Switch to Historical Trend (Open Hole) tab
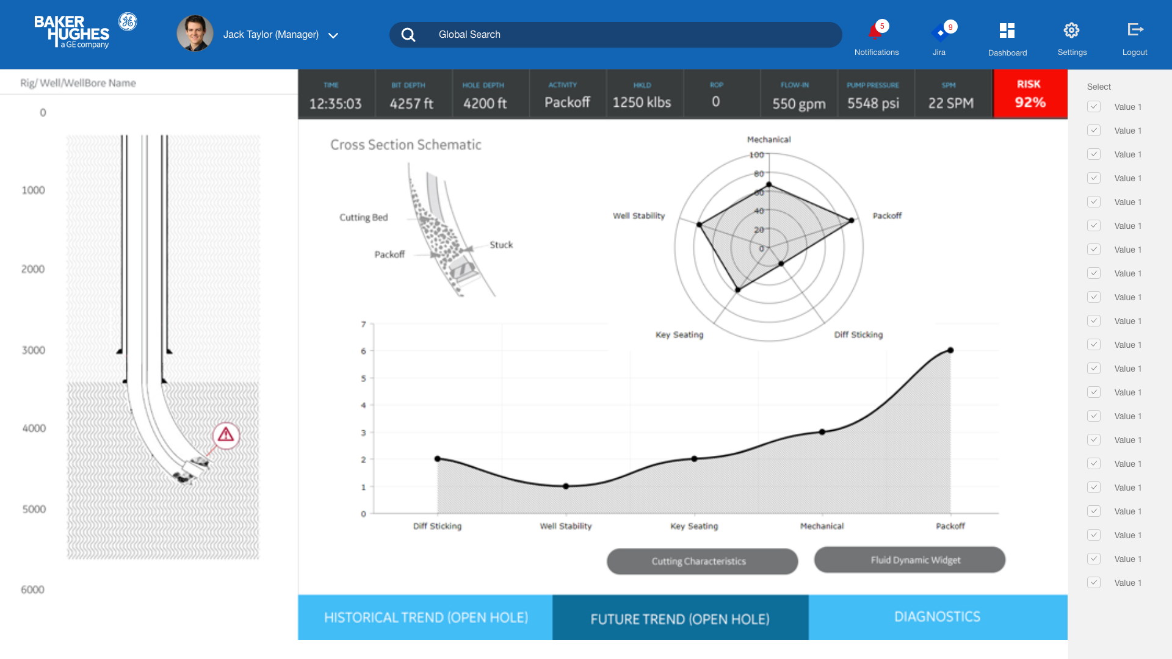 coord(425,618)
